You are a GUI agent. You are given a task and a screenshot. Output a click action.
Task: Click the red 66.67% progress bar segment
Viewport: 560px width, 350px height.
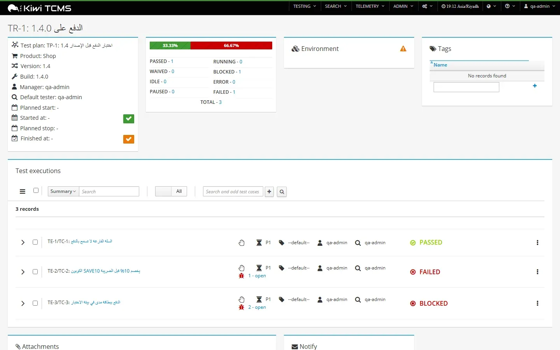point(231,45)
